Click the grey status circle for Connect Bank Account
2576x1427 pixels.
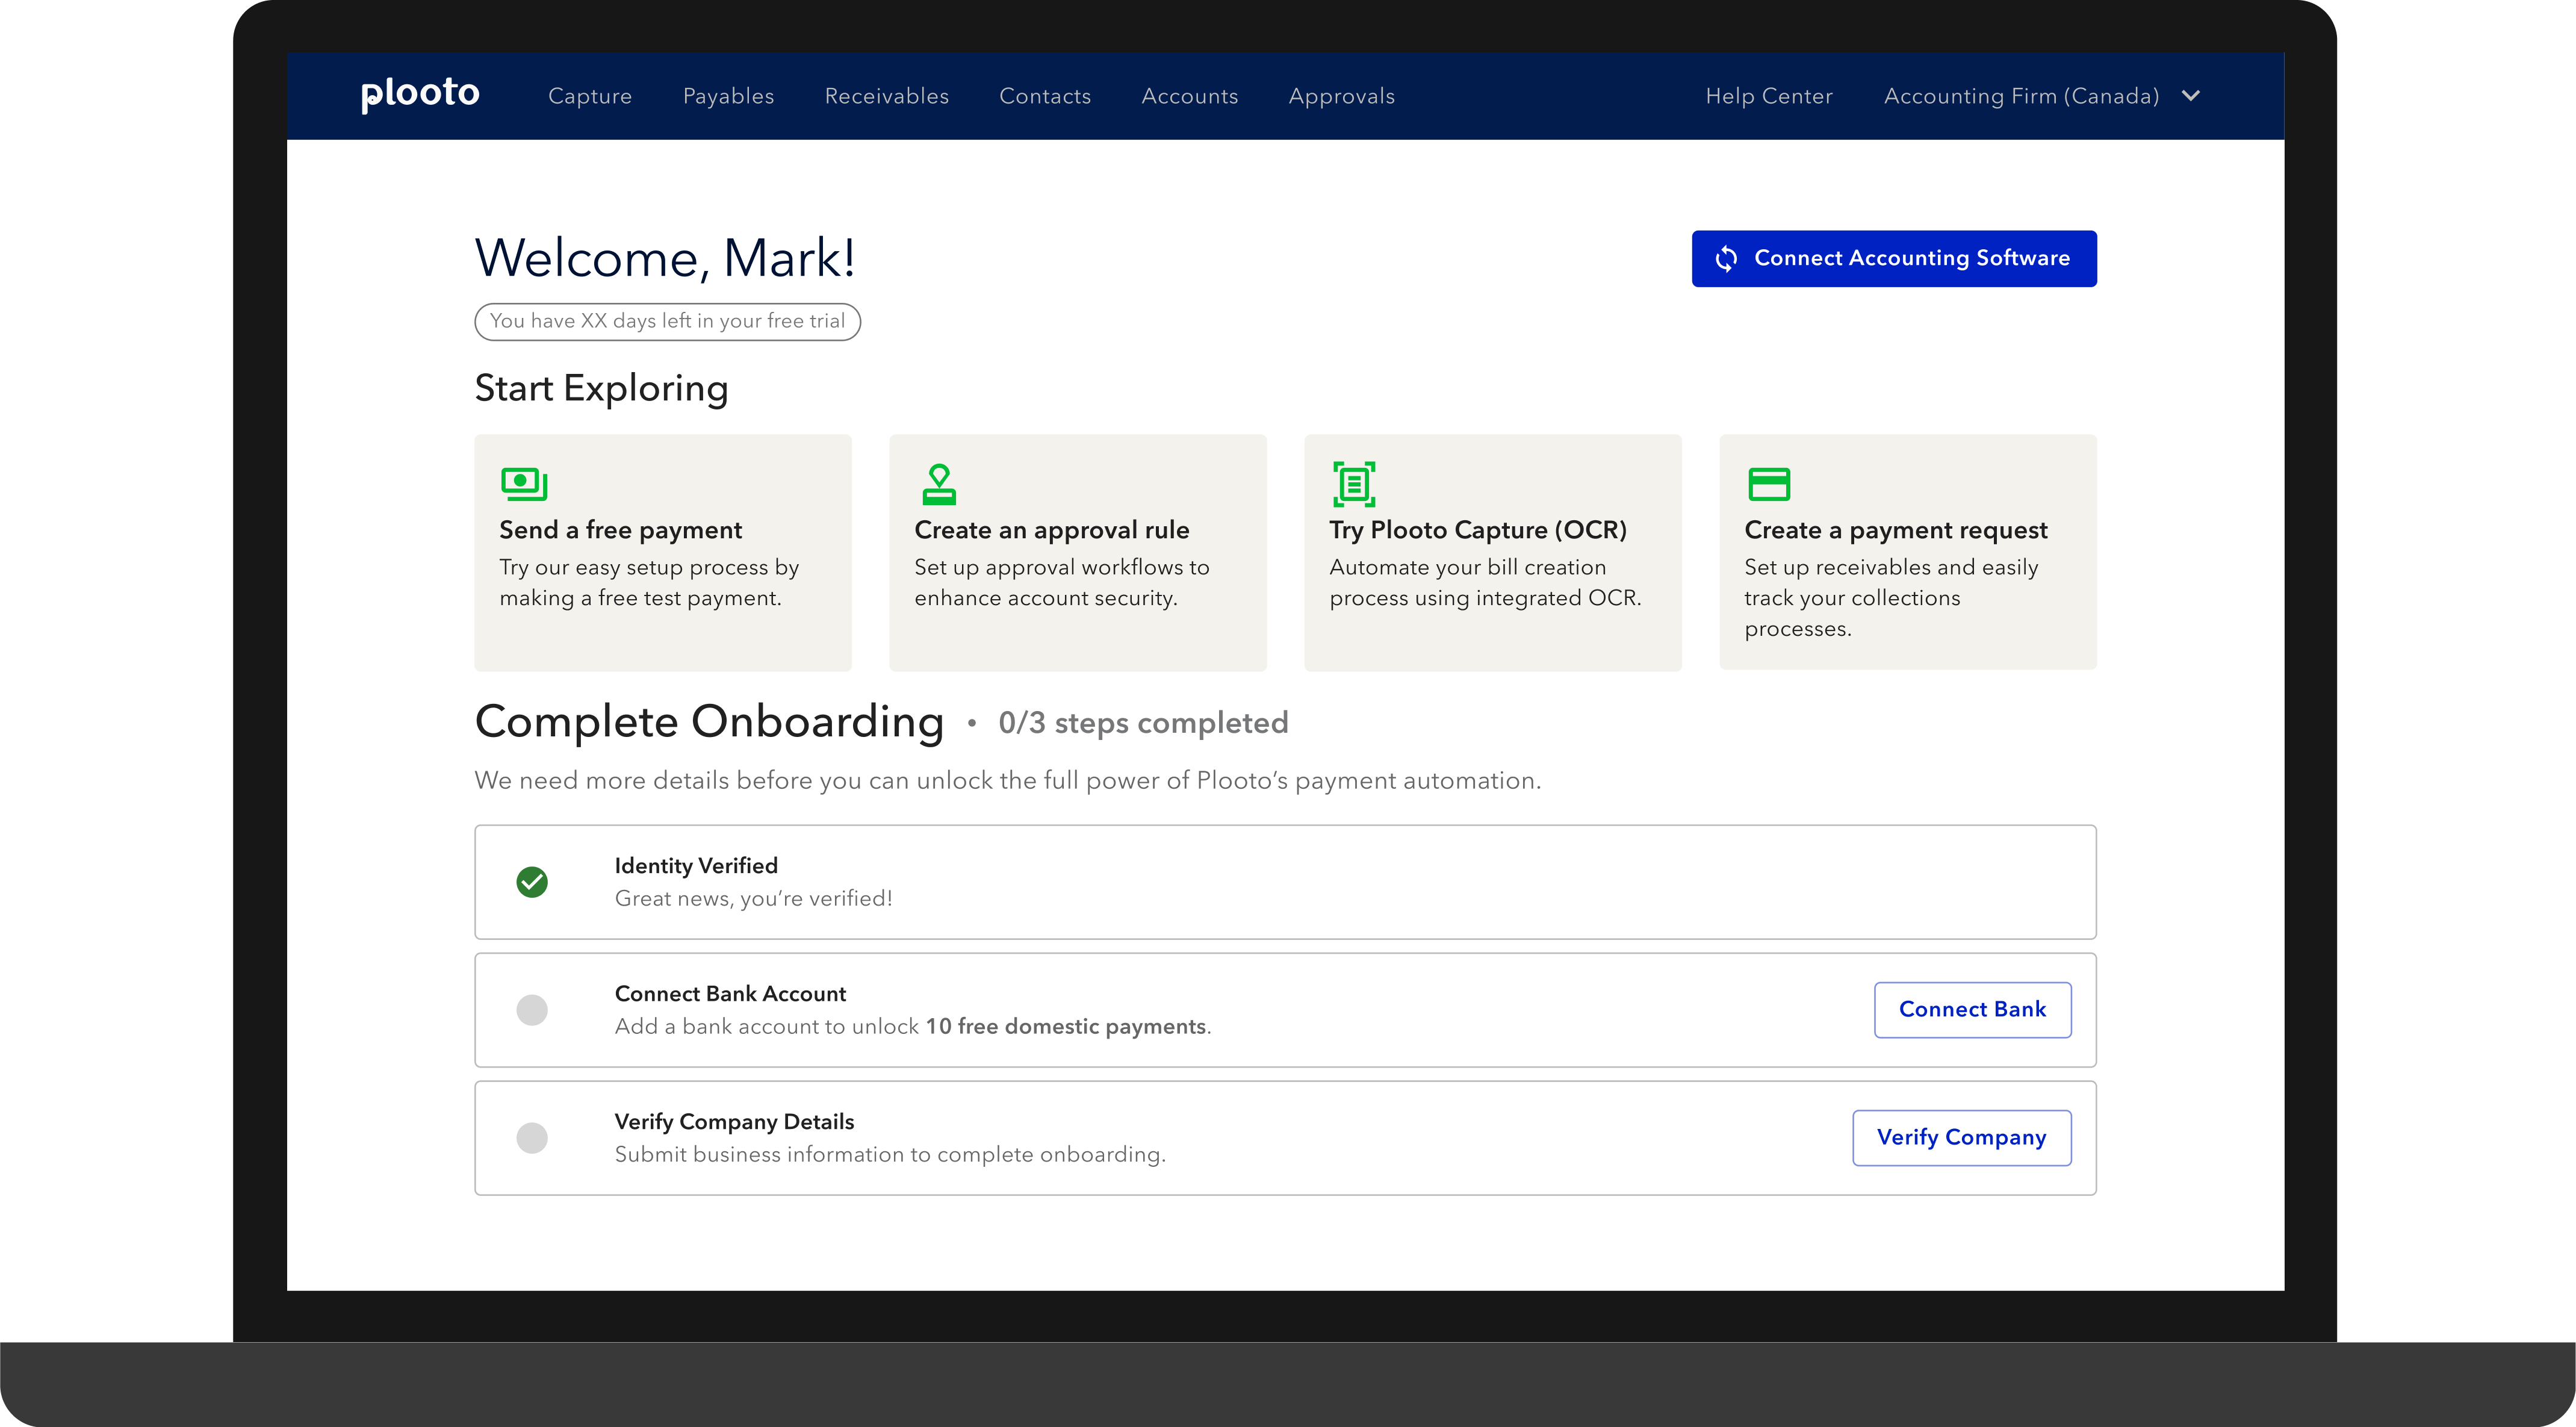click(532, 1010)
